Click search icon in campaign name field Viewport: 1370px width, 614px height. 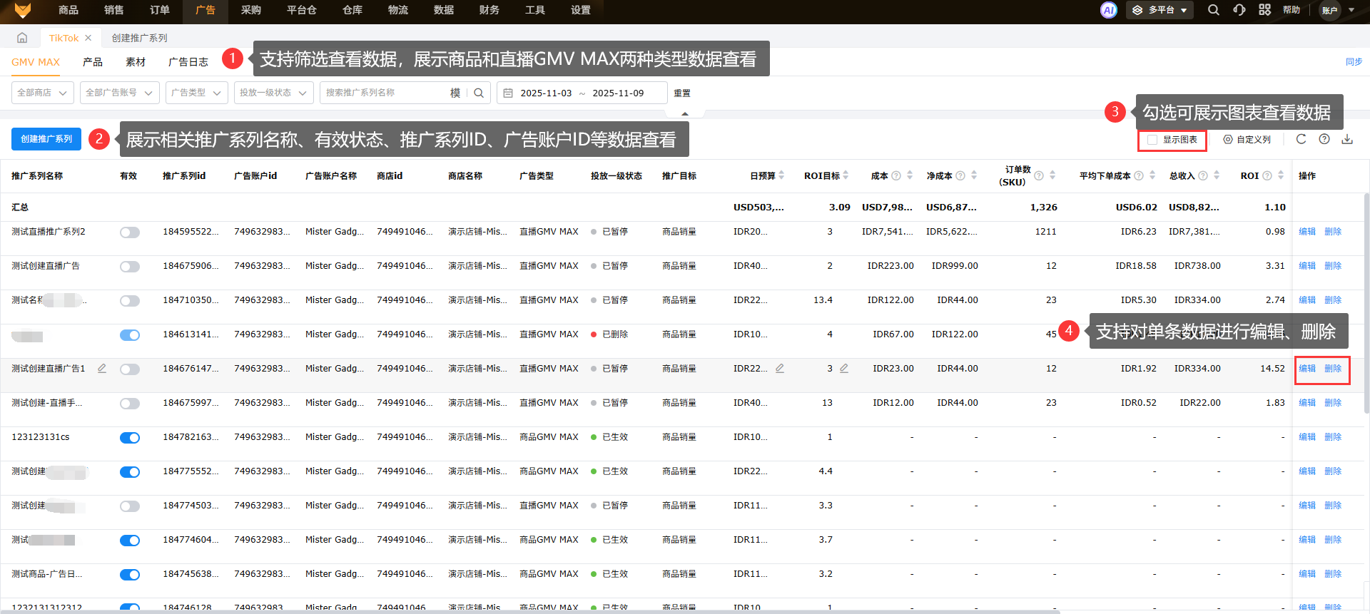pyautogui.click(x=479, y=93)
